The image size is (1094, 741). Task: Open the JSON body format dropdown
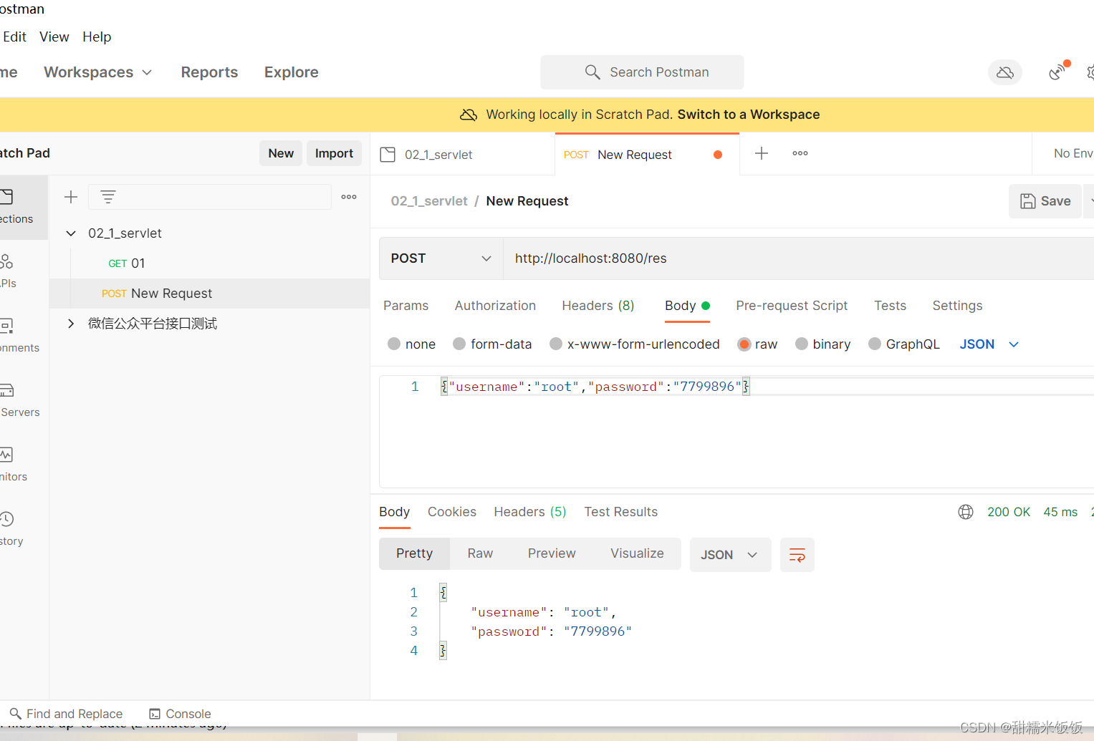tap(989, 344)
